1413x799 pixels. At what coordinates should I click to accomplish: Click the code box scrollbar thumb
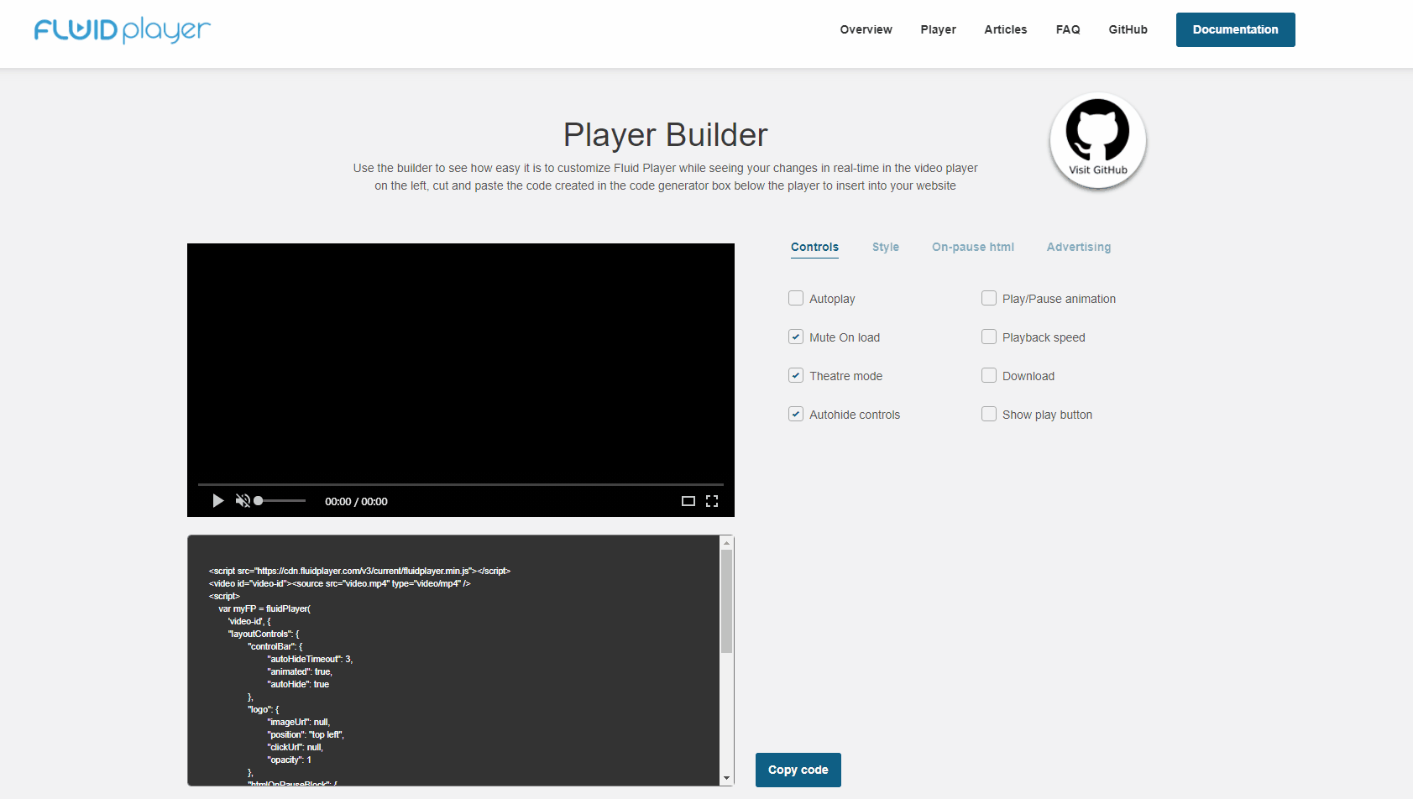pos(727,601)
